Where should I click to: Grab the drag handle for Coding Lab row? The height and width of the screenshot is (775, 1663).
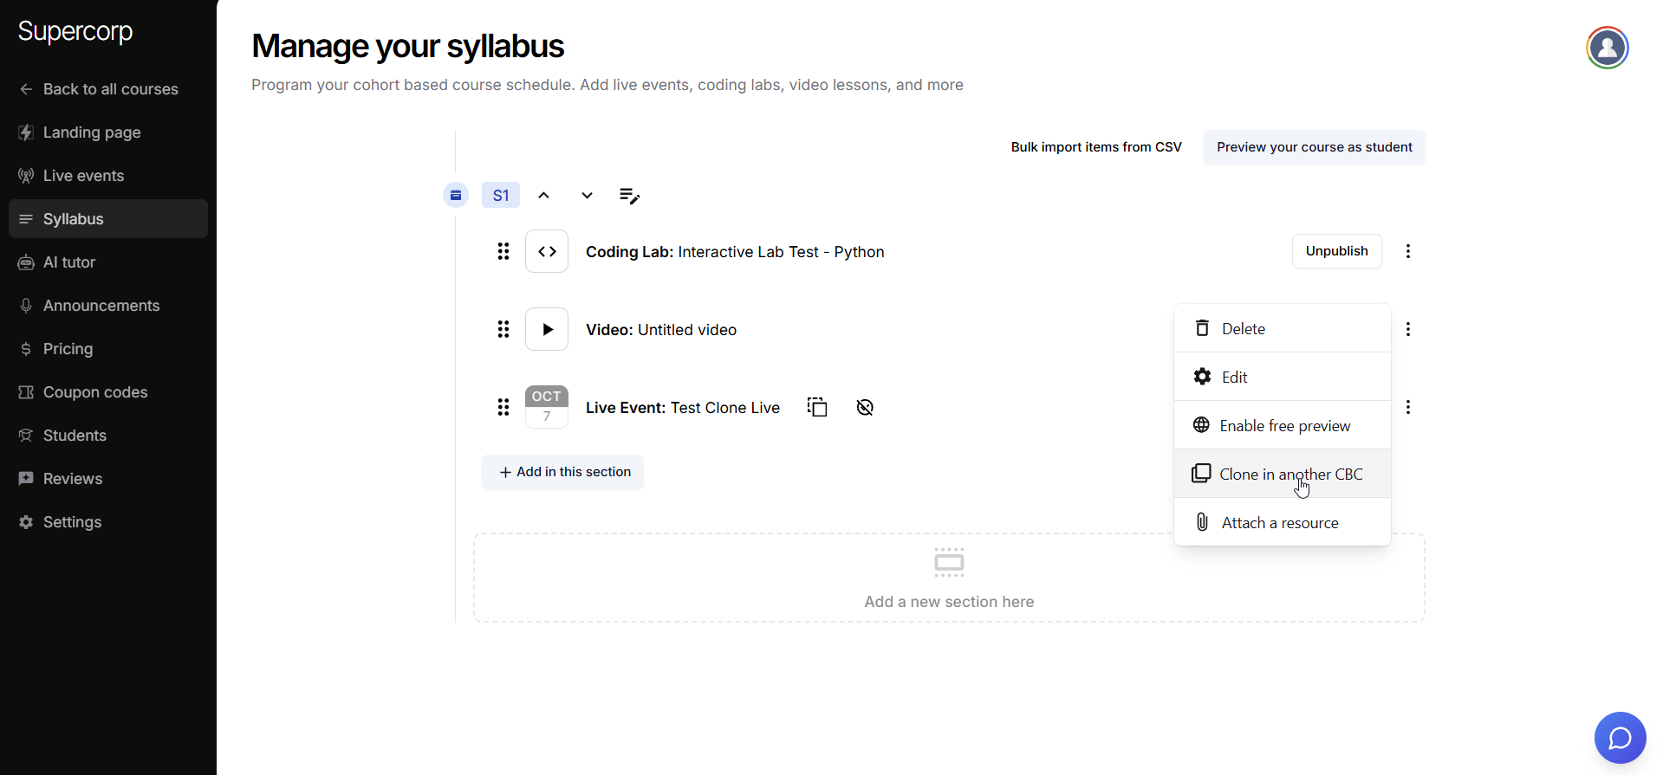[503, 251]
